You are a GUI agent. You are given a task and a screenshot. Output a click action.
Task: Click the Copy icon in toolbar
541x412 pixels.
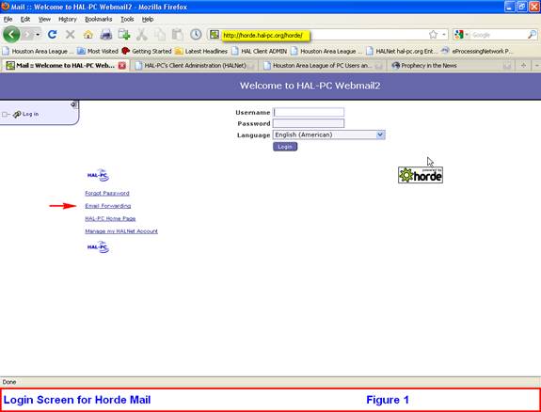coord(160,35)
